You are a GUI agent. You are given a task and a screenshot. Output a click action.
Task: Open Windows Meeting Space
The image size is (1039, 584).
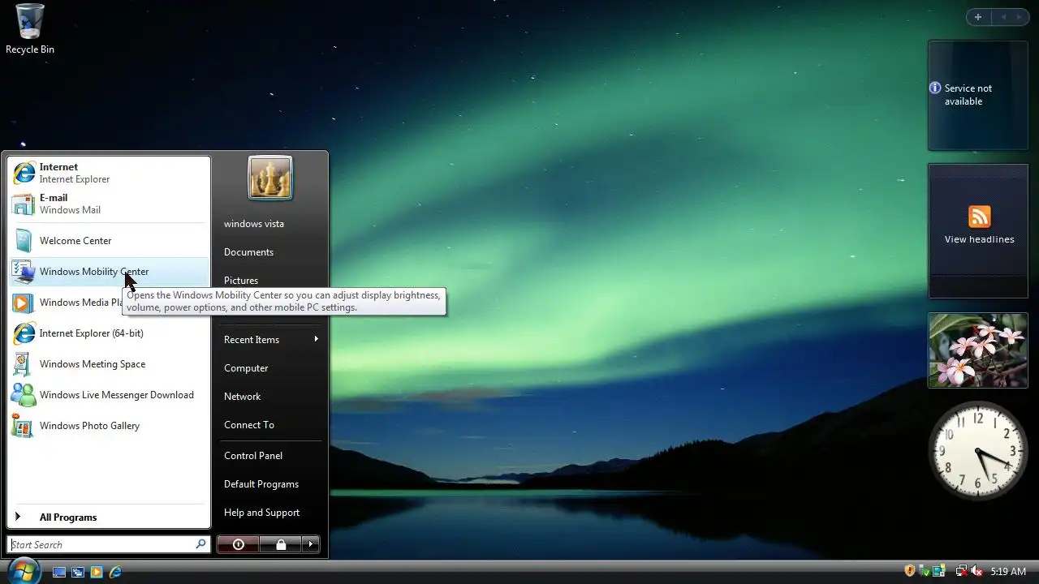(x=109, y=364)
